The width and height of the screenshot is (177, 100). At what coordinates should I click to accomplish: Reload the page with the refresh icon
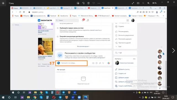tap(20, 12)
